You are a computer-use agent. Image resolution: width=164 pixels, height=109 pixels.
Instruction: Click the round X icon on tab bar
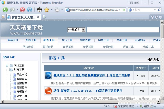(x=161, y=17)
